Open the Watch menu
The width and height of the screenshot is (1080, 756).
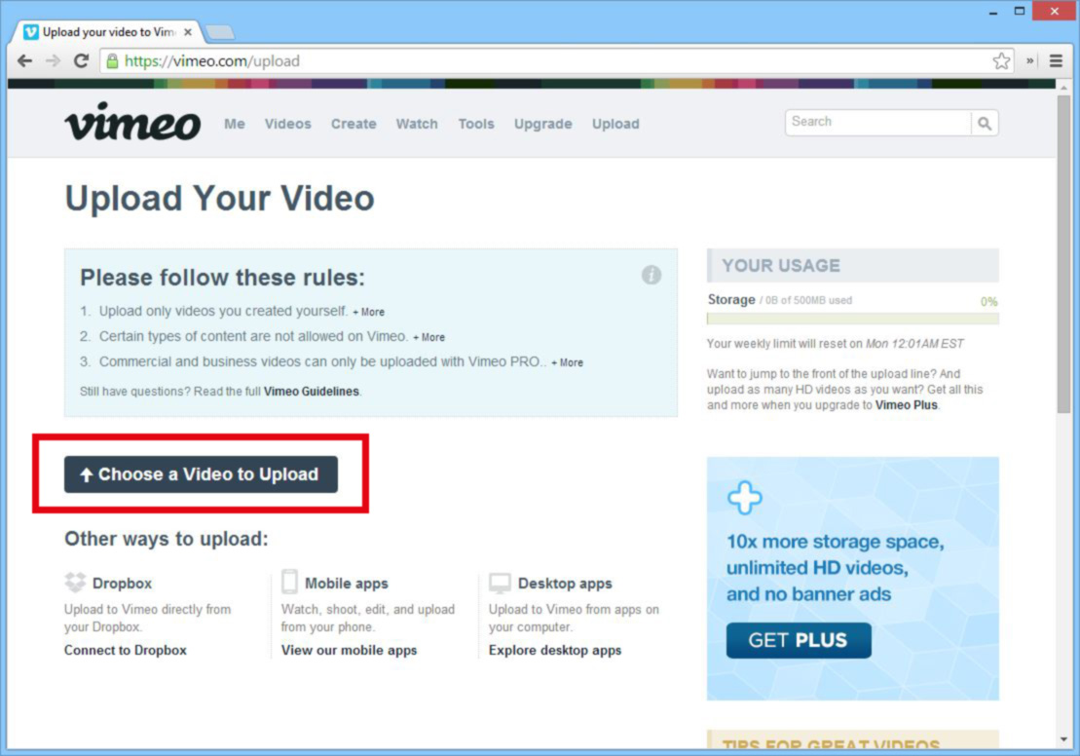(x=417, y=124)
